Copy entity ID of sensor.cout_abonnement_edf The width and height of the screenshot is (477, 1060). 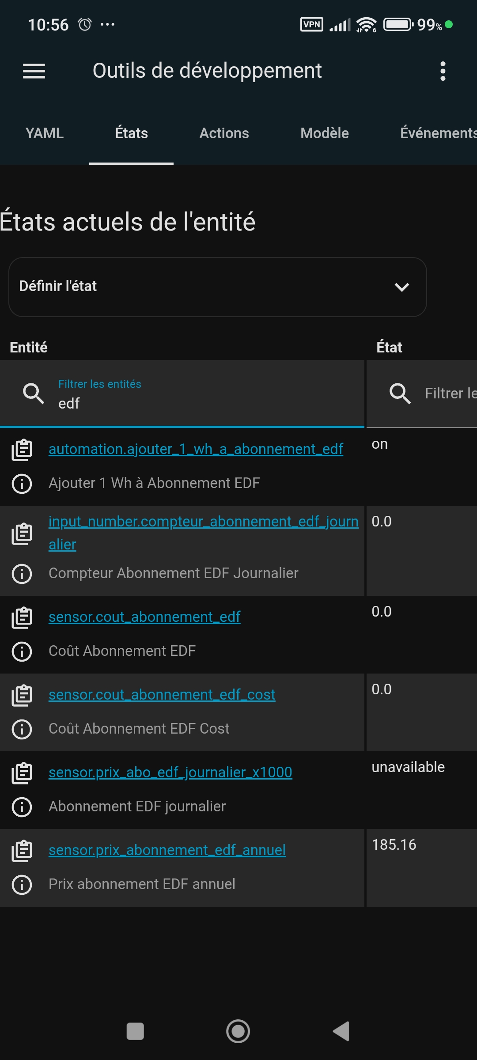coord(22,618)
